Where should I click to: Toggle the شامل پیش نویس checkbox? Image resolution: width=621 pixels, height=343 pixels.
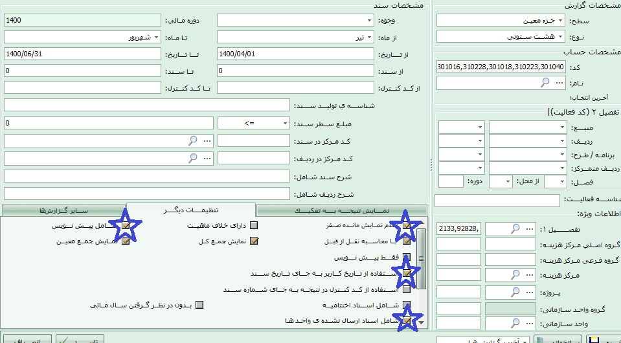(126, 226)
